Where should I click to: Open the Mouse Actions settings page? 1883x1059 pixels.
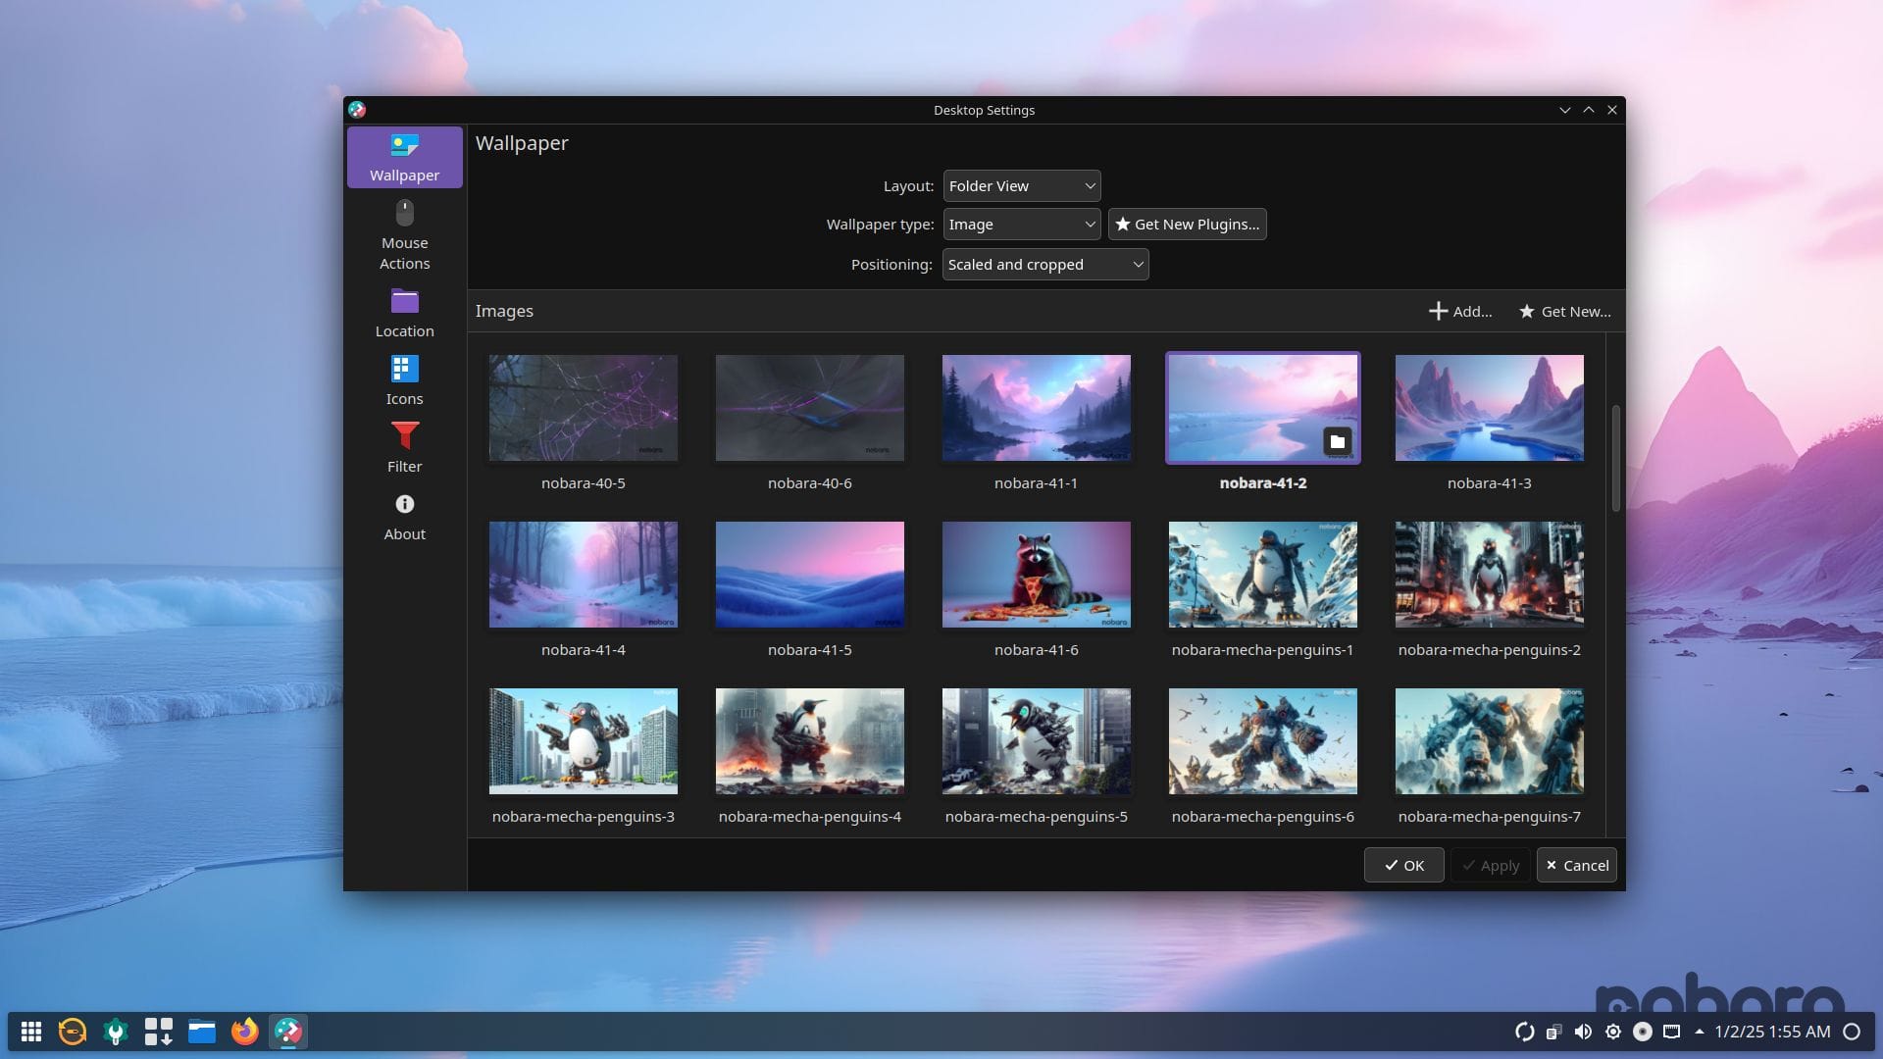click(x=404, y=235)
